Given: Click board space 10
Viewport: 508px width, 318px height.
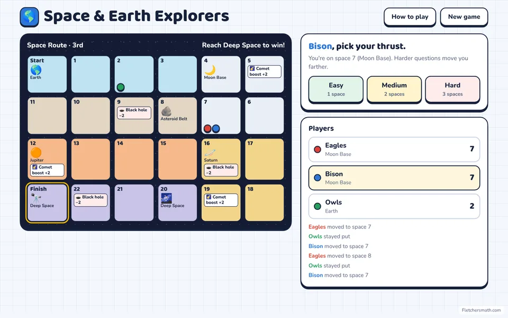Looking at the screenshot, I should [x=90, y=116].
